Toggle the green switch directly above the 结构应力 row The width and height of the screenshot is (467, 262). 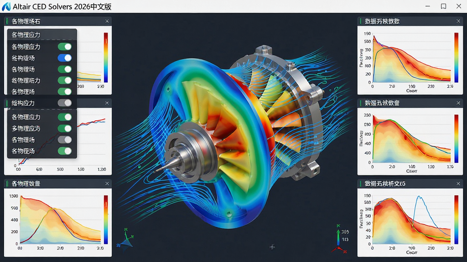[x=65, y=91]
